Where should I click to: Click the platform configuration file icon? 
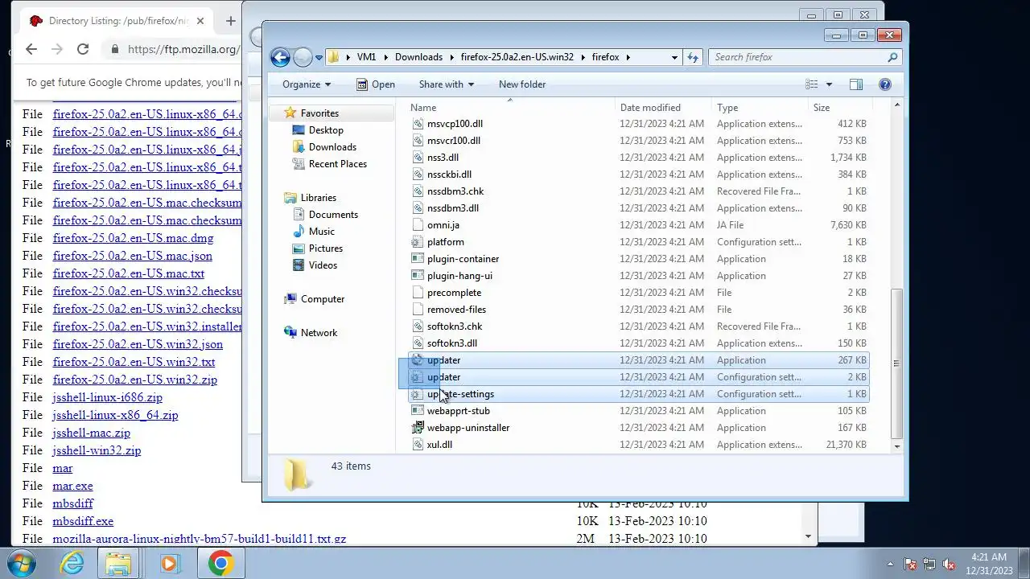(x=417, y=242)
